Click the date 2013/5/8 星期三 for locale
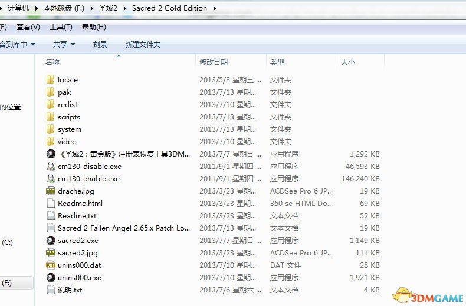 (230, 80)
